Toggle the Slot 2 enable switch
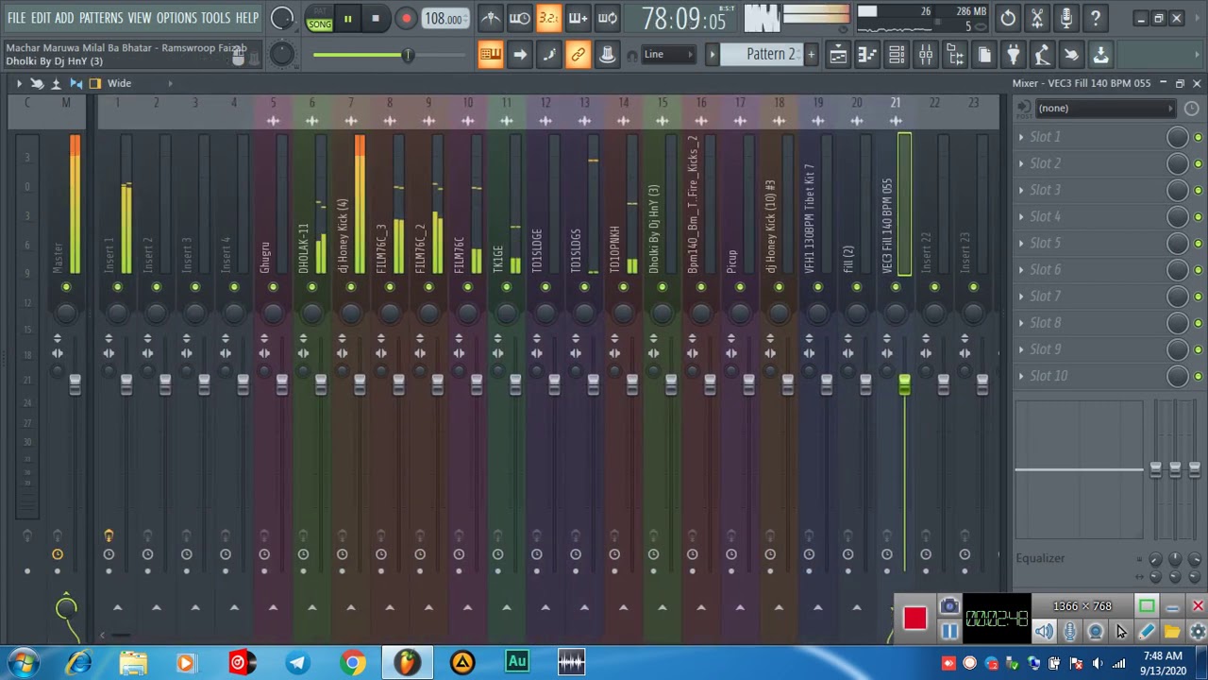The image size is (1208, 680). point(1198,164)
